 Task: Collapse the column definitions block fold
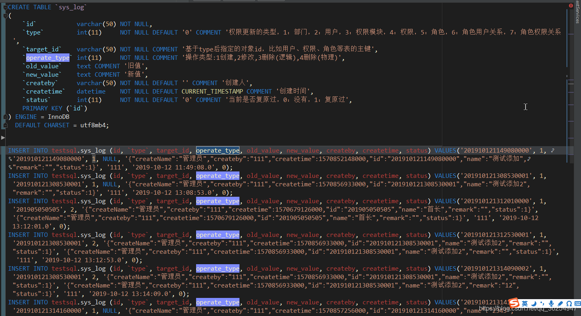pyautogui.click(x=5, y=16)
